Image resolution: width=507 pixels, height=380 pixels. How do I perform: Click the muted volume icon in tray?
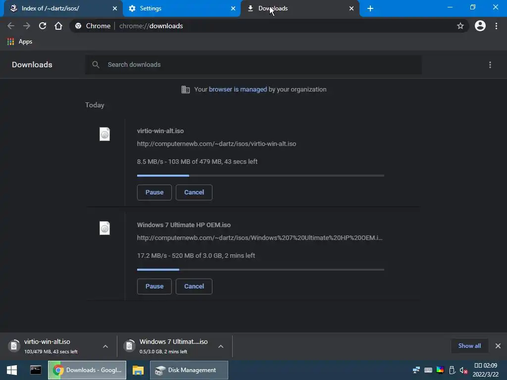(x=463, y=370)
